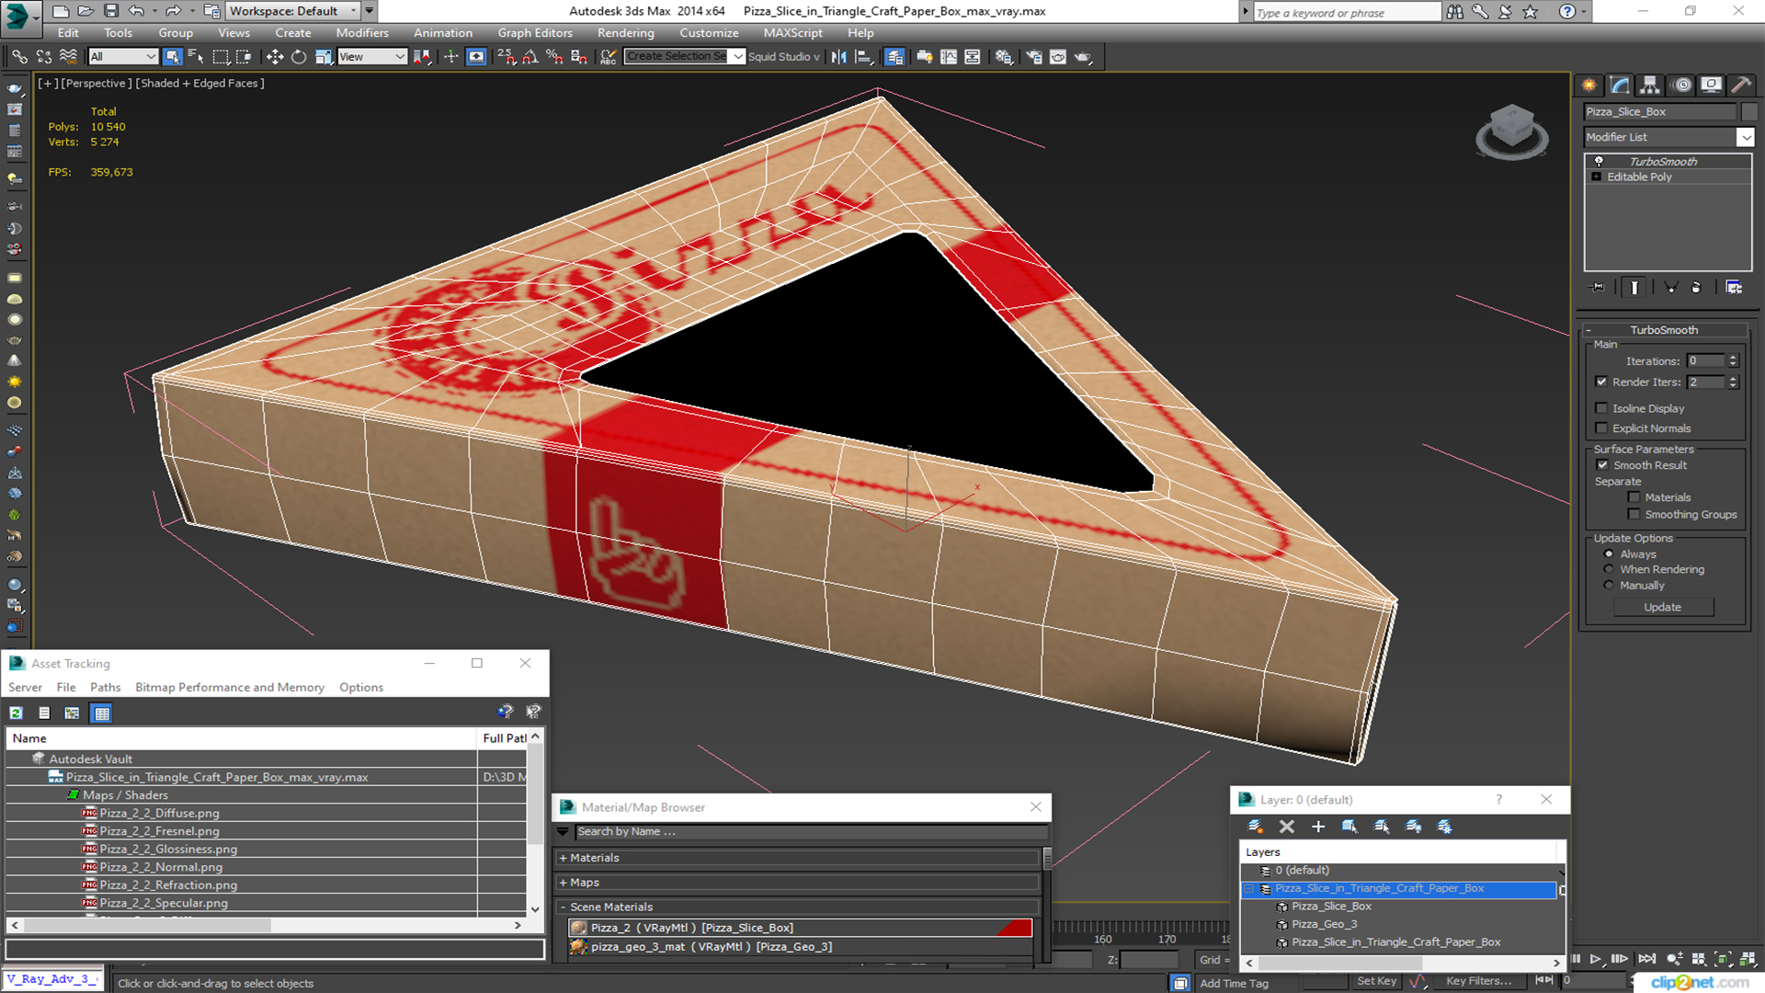1765x993 pixels.
Task: Toggle the Smooth Result checkbox
Action: (1603, 465)
